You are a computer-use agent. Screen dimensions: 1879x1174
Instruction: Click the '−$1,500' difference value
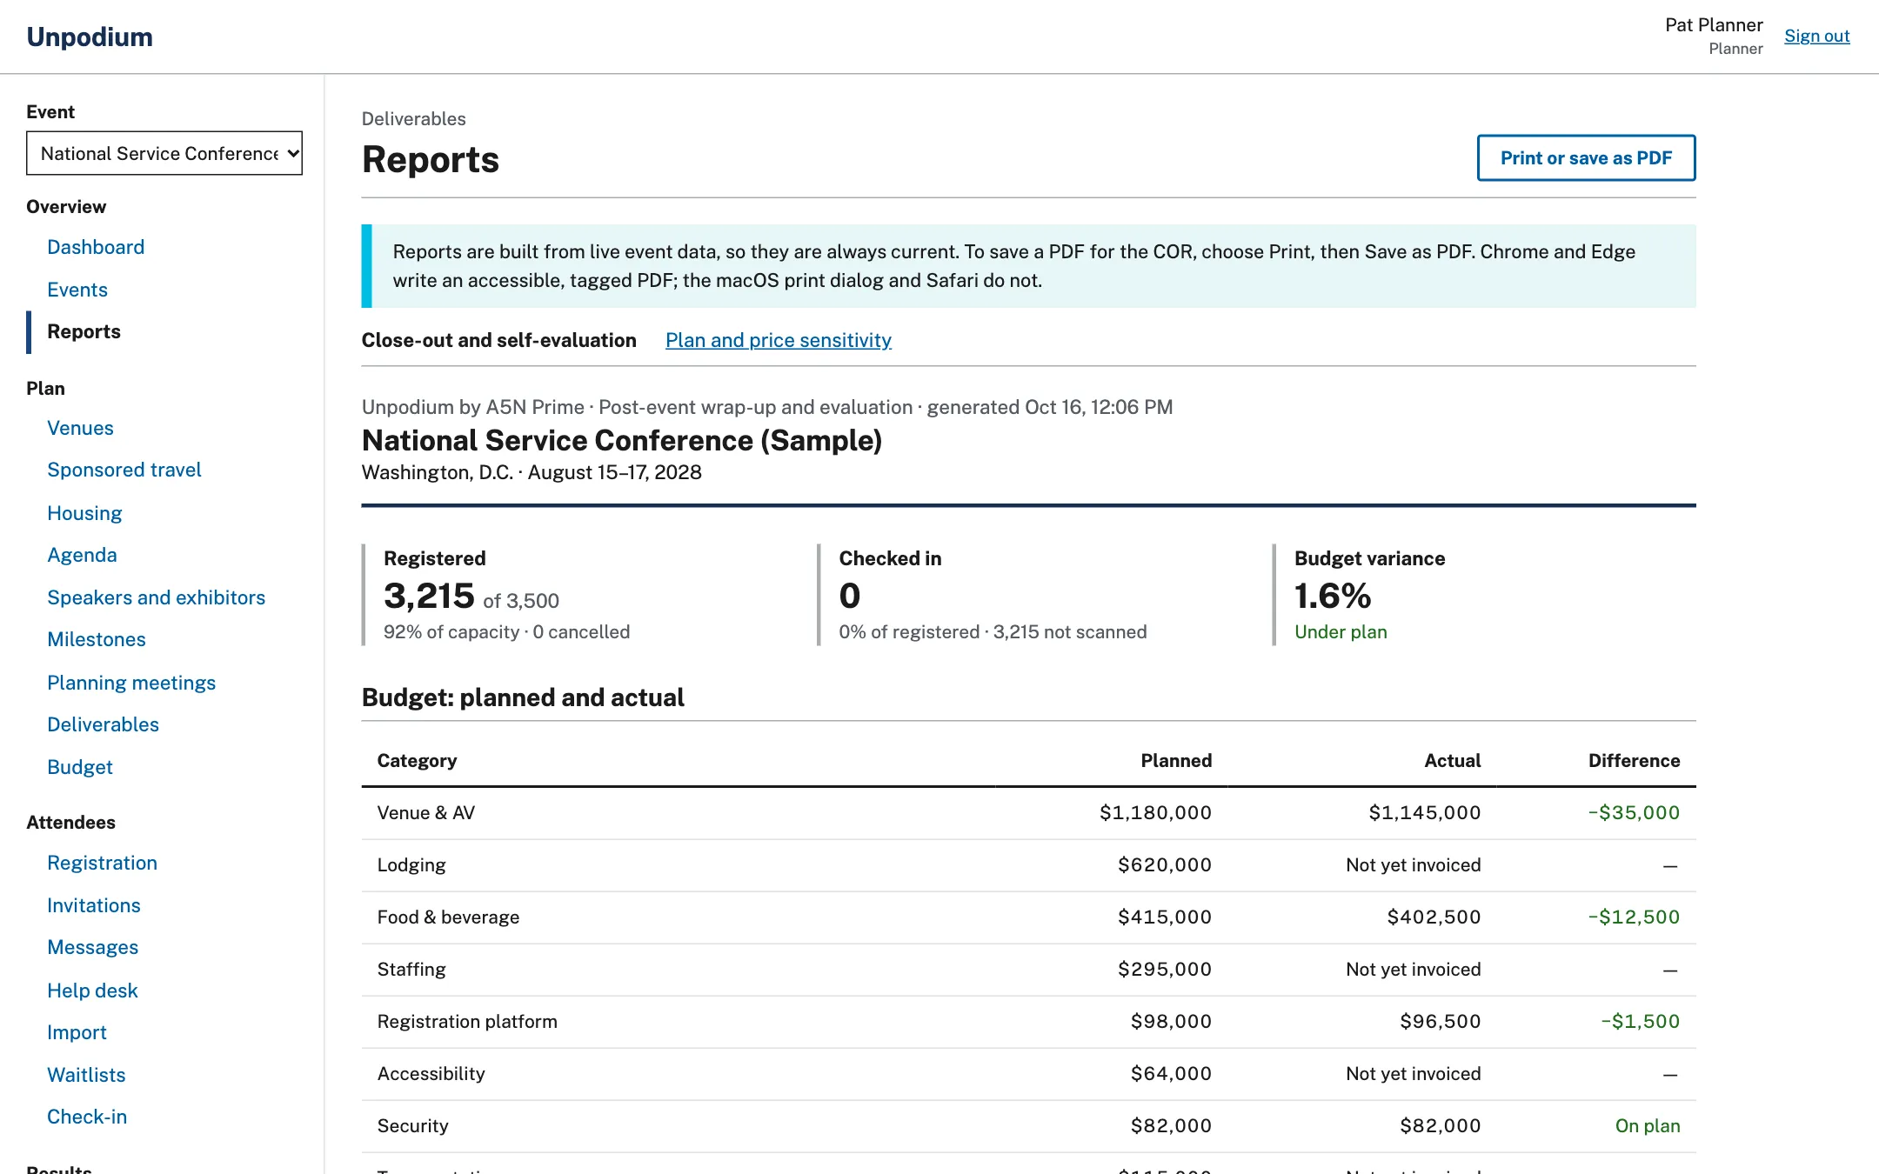(x=1640, y=1021)
